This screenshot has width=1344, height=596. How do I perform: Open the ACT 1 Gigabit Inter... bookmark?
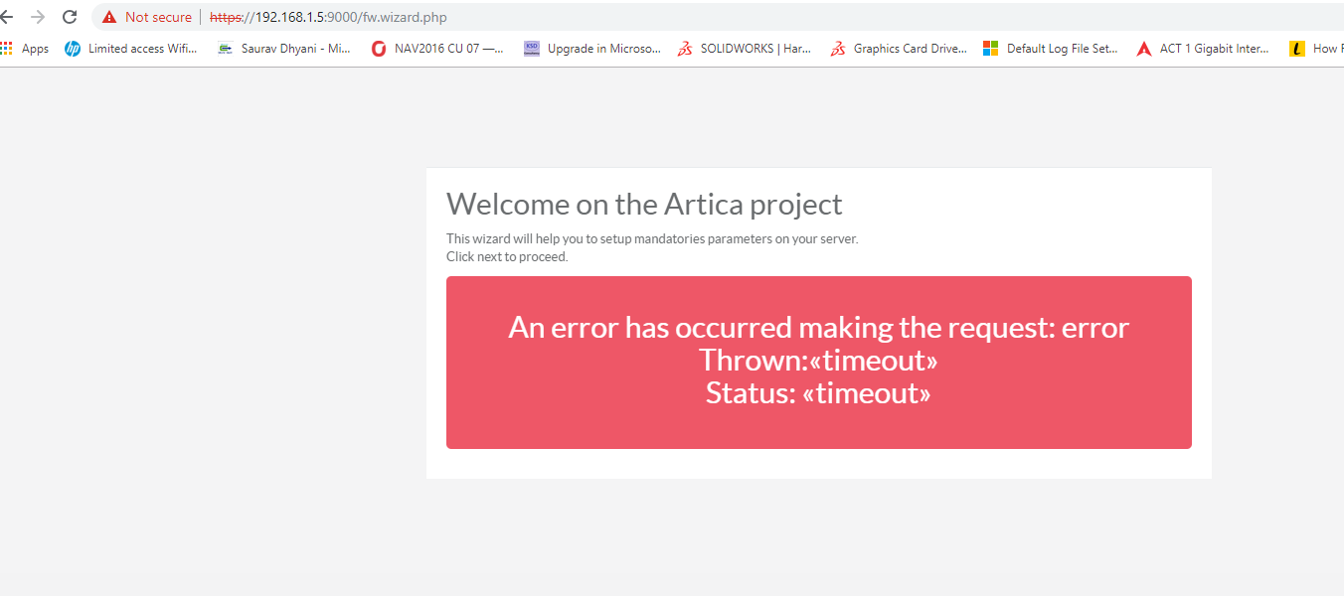pyautogui.click(x=1204, y=48)
